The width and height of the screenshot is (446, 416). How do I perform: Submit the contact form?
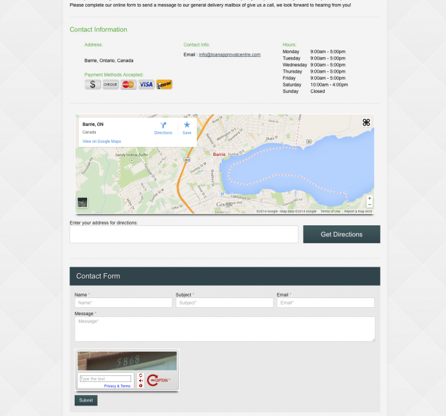pyautogui.click(x=86, y=400)
